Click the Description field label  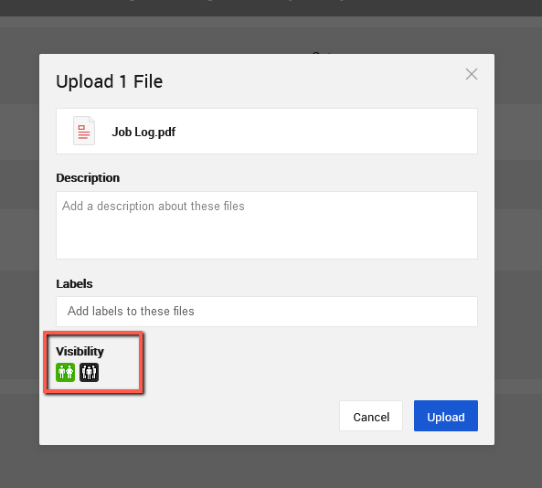click(x=88, y=177)
